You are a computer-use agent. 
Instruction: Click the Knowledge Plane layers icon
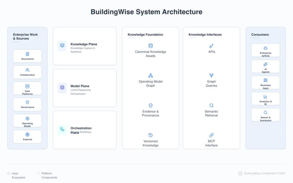tap(62, 46)
